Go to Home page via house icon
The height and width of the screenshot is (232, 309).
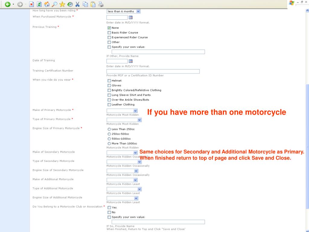47,4
